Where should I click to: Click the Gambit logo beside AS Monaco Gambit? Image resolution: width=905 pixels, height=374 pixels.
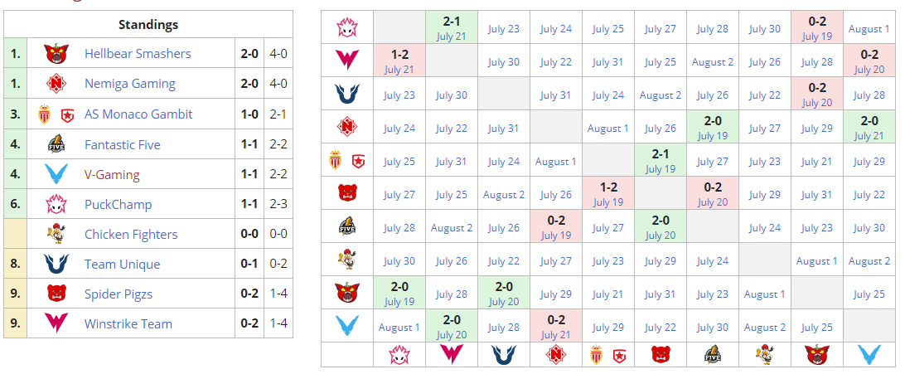(68, 114)
